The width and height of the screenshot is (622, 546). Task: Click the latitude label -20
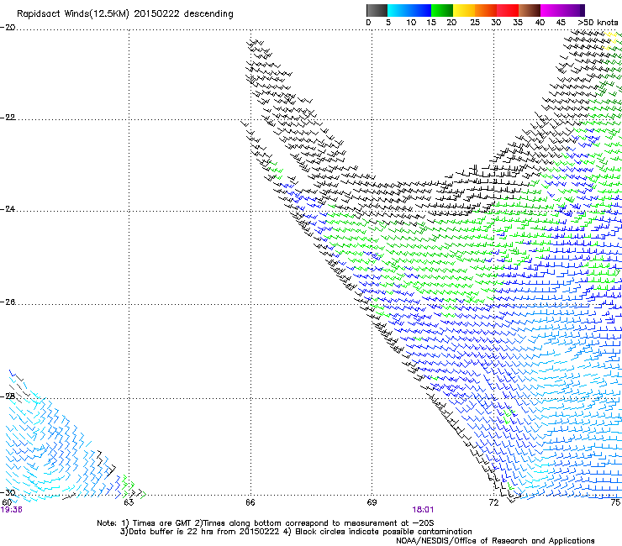coord(8,28)
